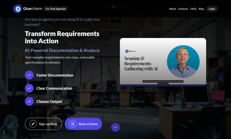Play the Scoping & Requirements video thumbnail
This screenshot has height=139, width=231.
[x=163, y=62]
